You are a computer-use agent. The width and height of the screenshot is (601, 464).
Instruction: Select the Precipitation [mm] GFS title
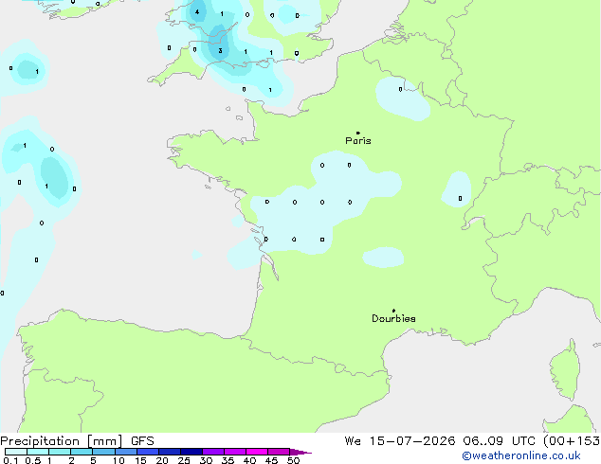[x=77, y=441]
